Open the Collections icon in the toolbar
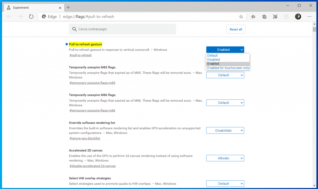The width and height of the screenshot is (318, 189). point(264,16)
